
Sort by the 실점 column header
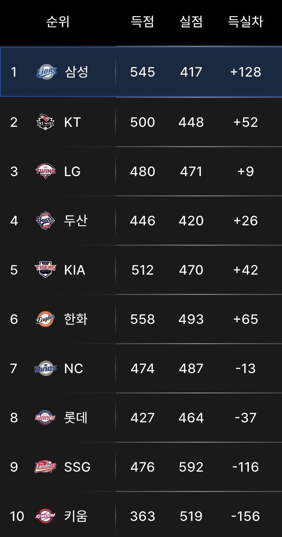(191, 22)
